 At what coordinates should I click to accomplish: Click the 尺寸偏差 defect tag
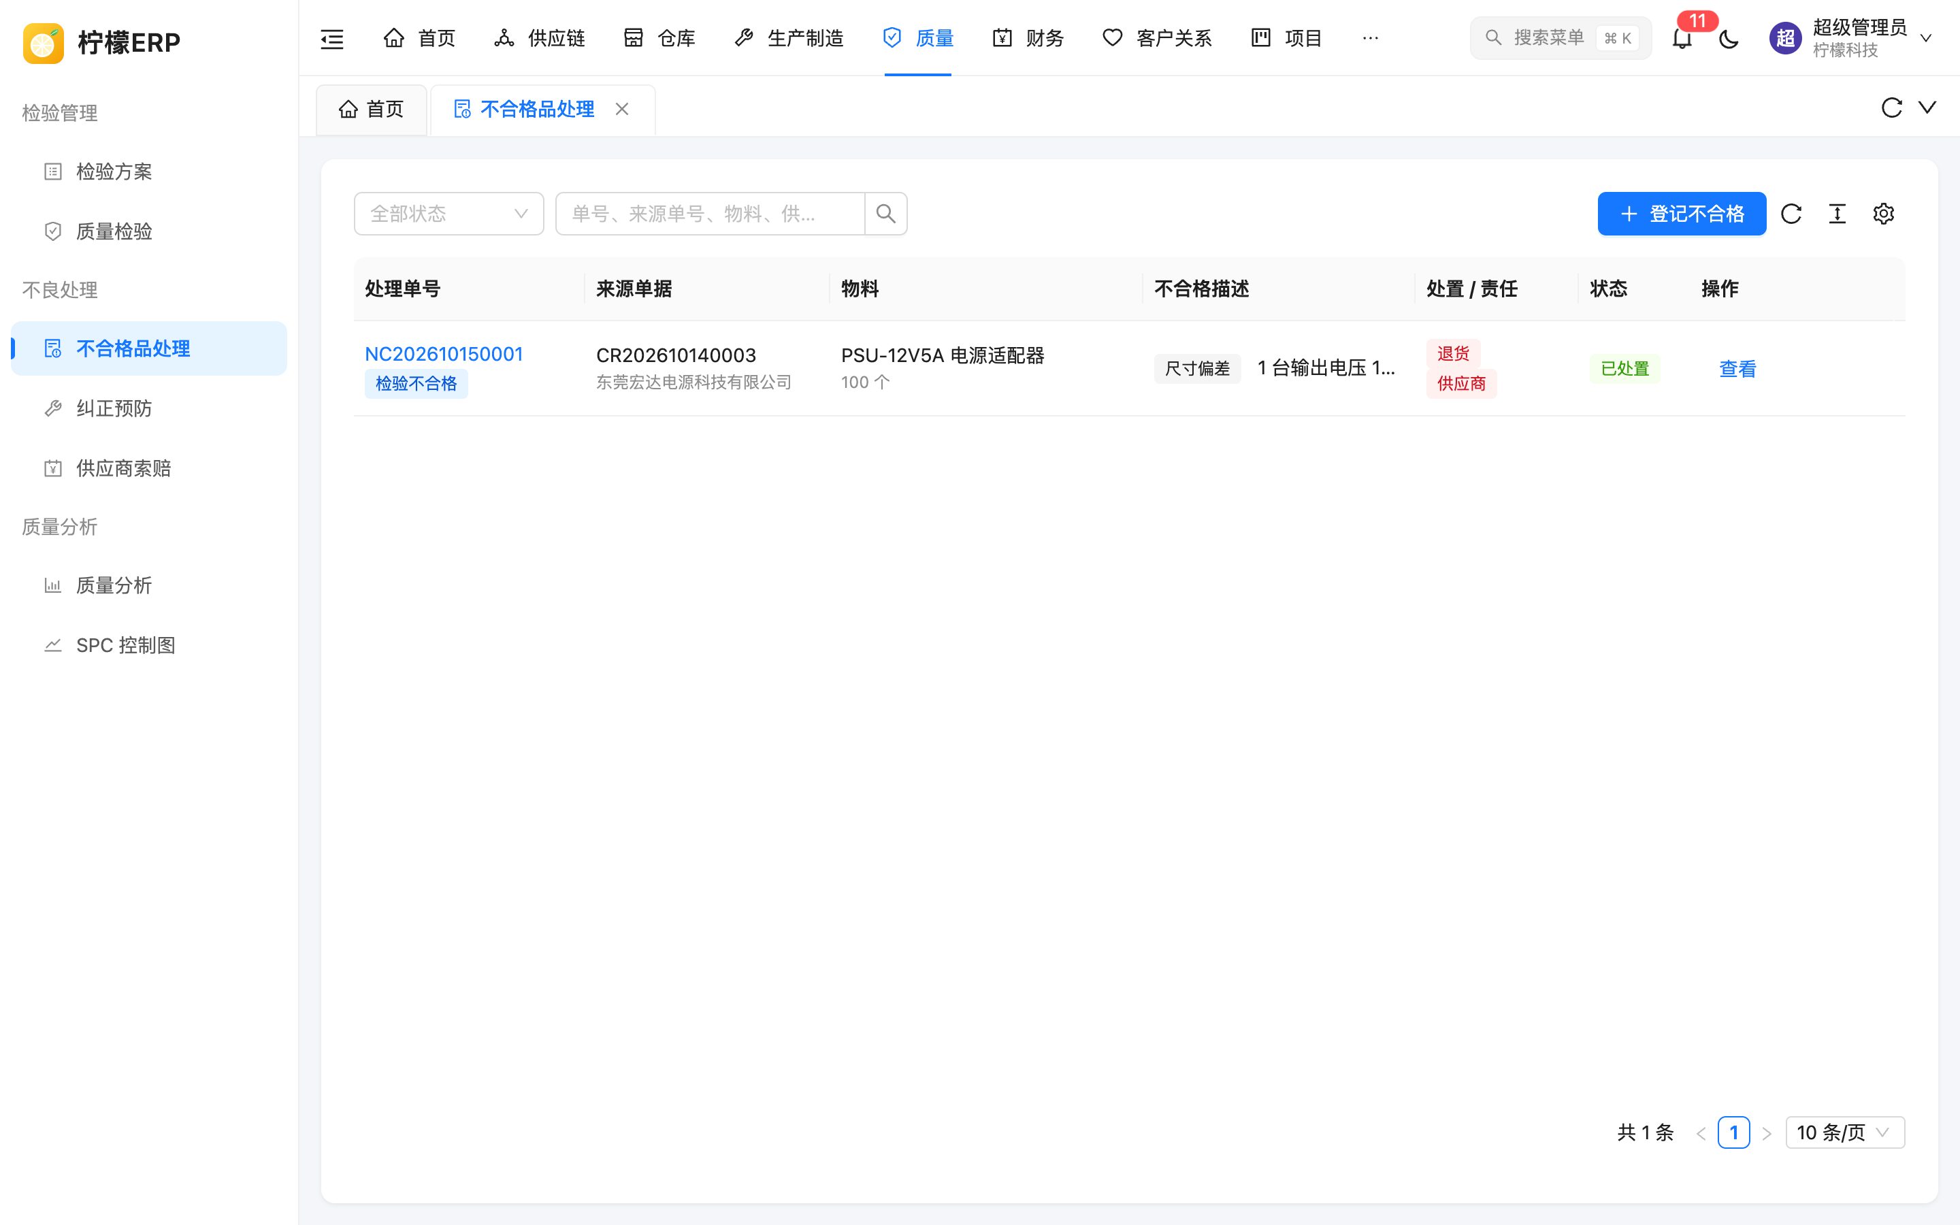pos(1197,369)
